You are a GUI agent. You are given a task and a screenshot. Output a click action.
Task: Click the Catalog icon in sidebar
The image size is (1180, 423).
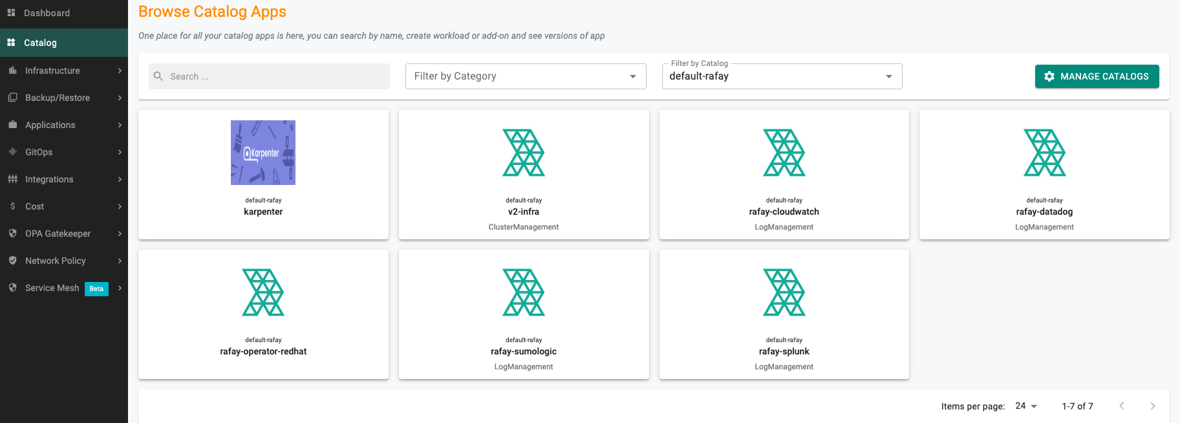click(11, 43)
